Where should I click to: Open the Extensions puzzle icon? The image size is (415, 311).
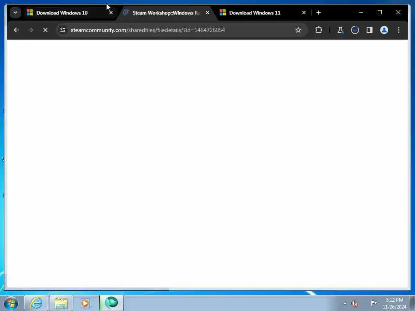tap(319, 30)
